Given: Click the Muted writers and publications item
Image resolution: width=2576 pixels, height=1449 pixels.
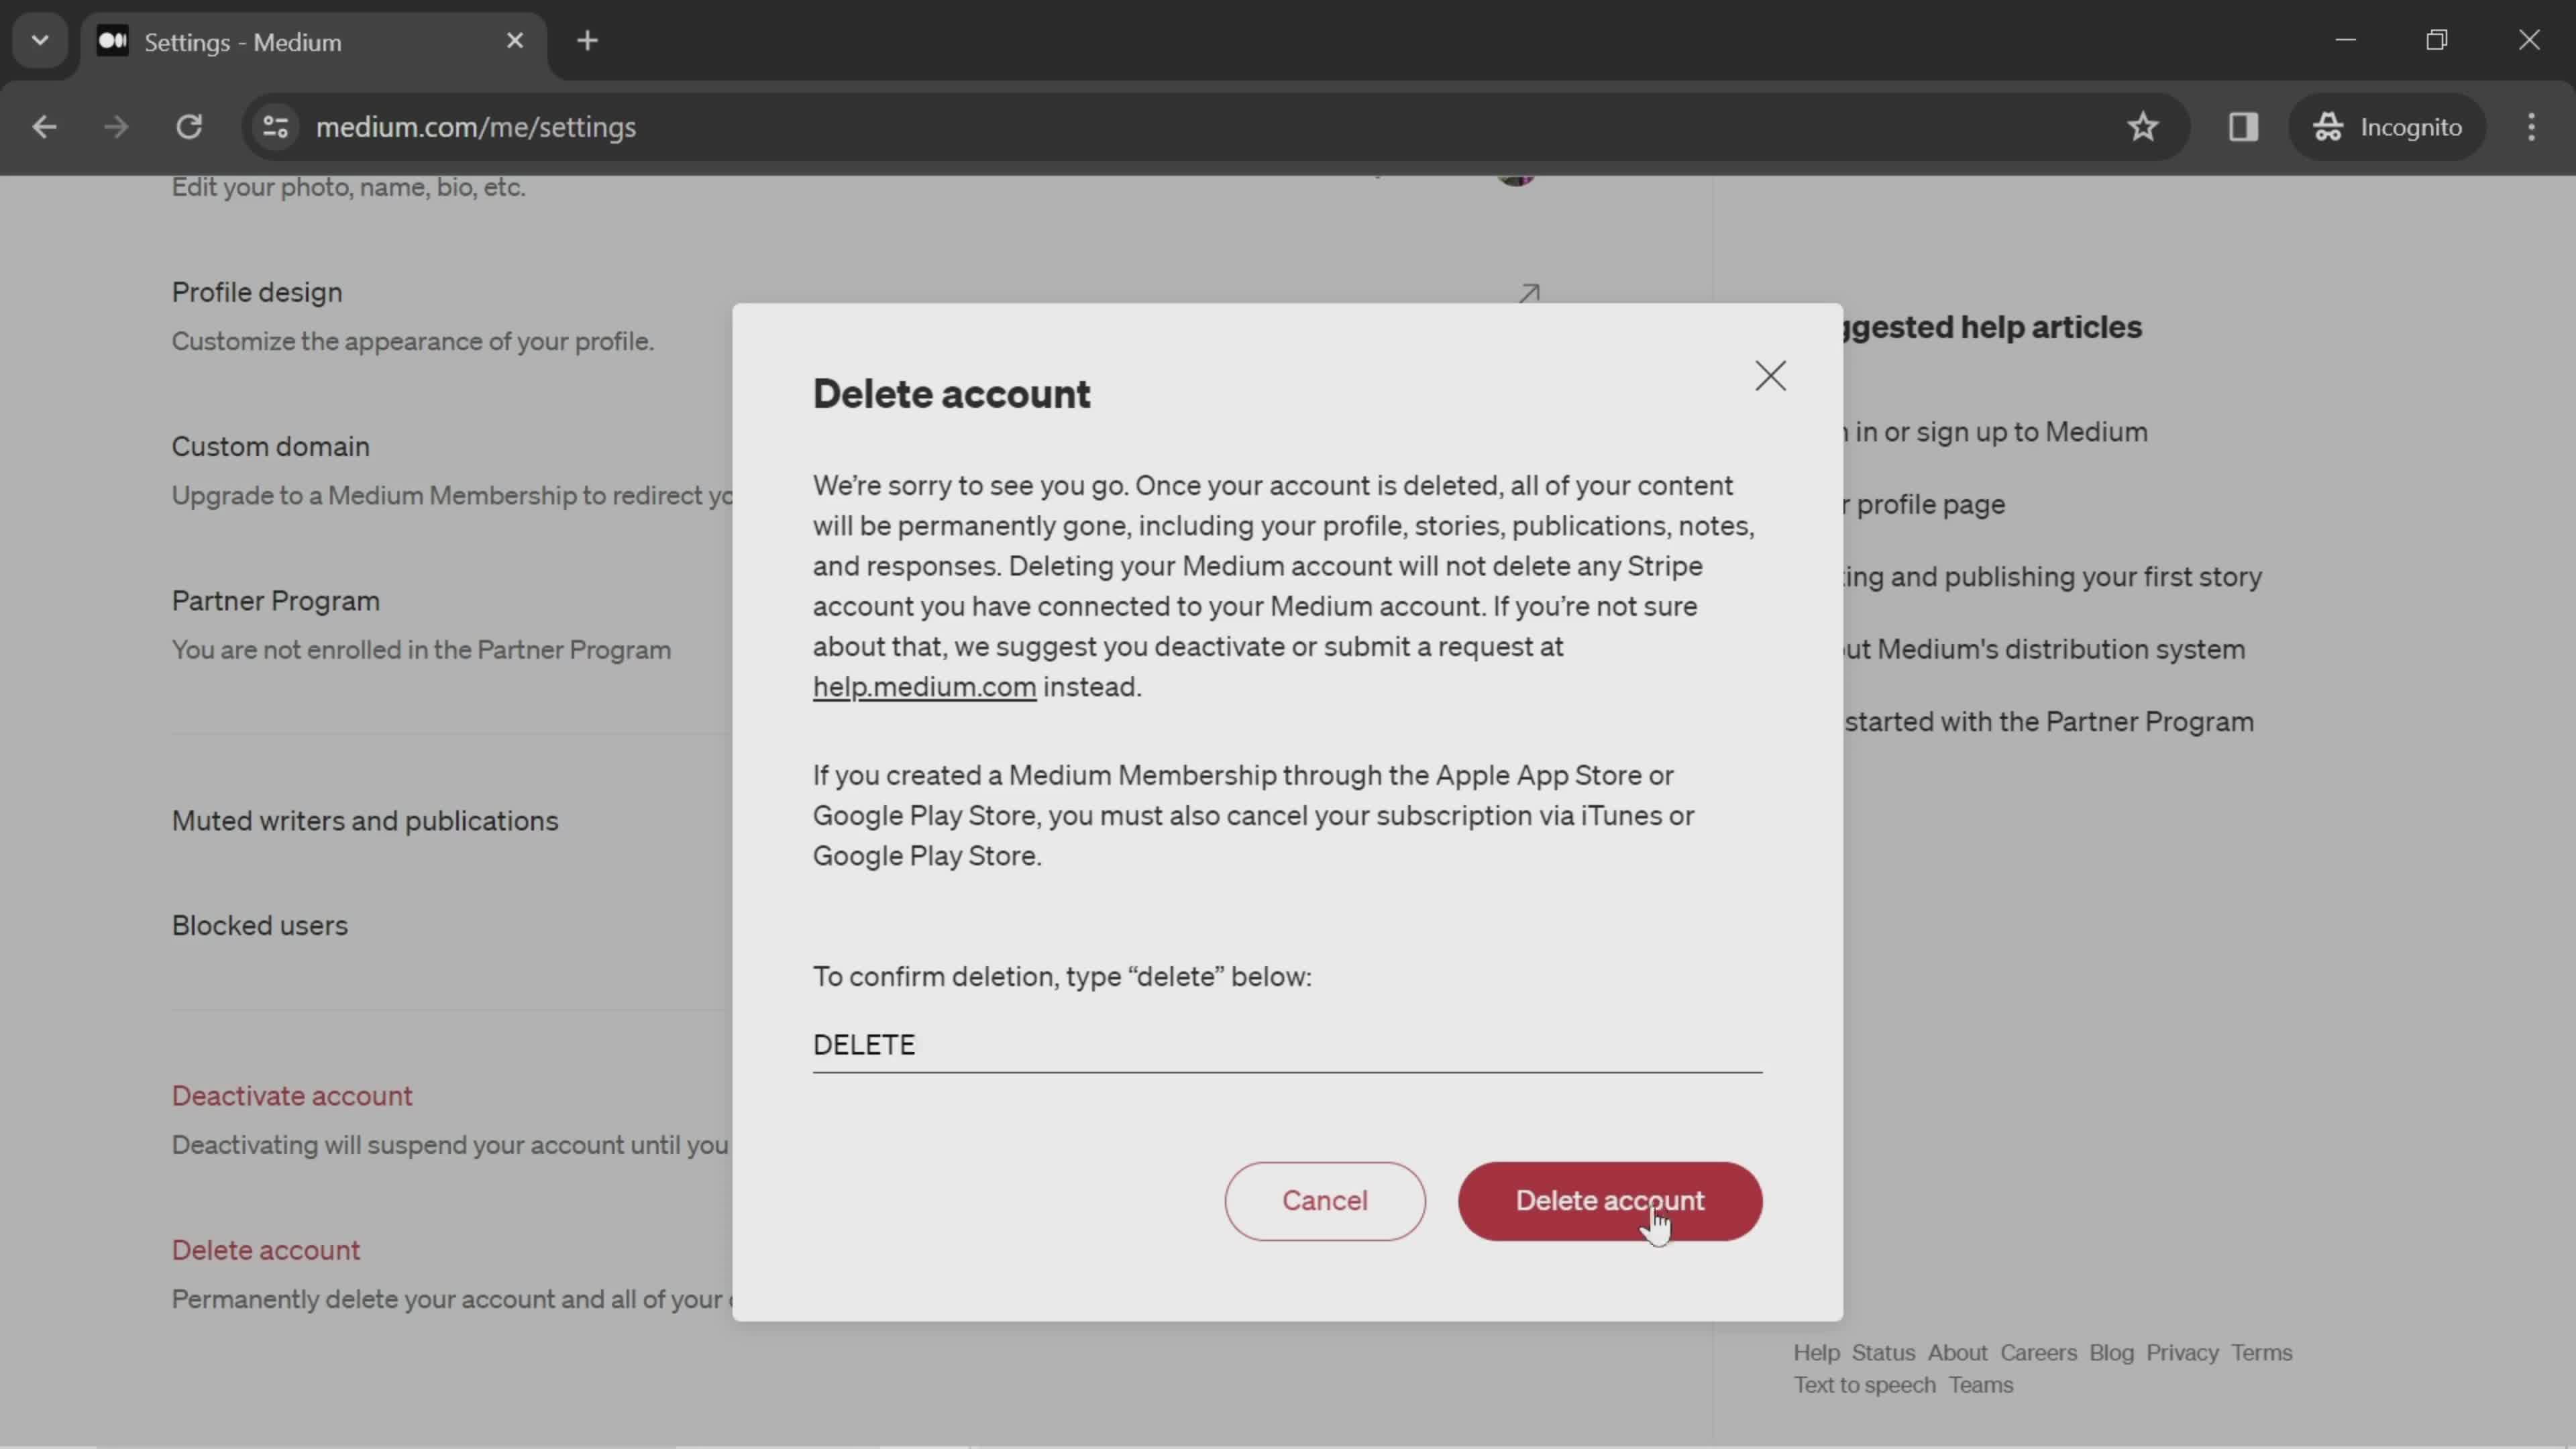Looking at the screenshot, I should [364, 819].
